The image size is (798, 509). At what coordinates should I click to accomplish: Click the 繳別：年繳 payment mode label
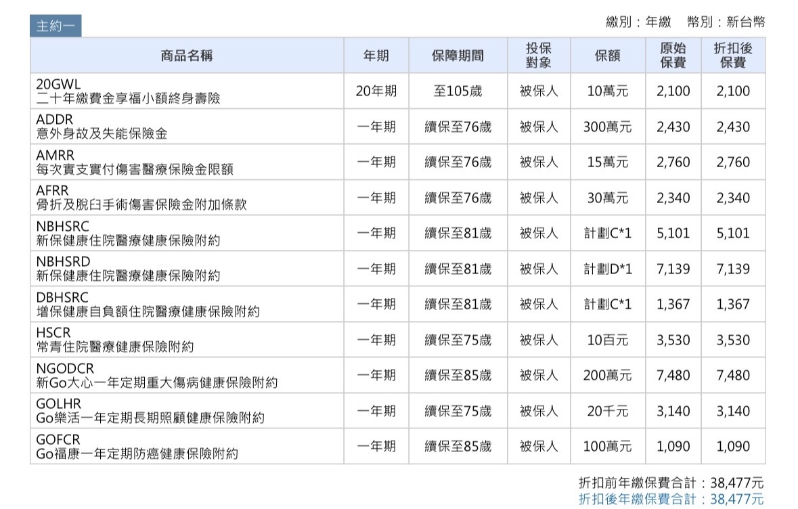pos(638,22)
